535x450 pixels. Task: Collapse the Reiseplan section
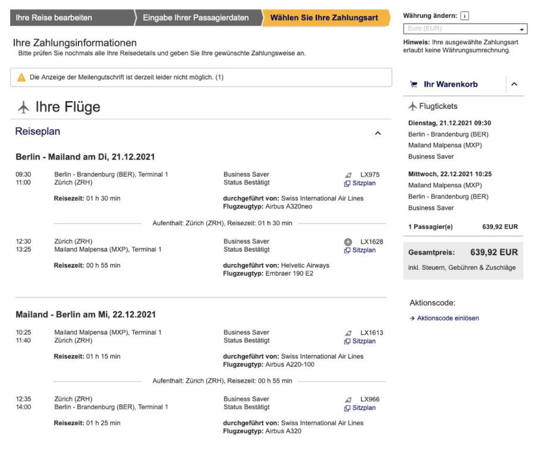coord(378,133)
